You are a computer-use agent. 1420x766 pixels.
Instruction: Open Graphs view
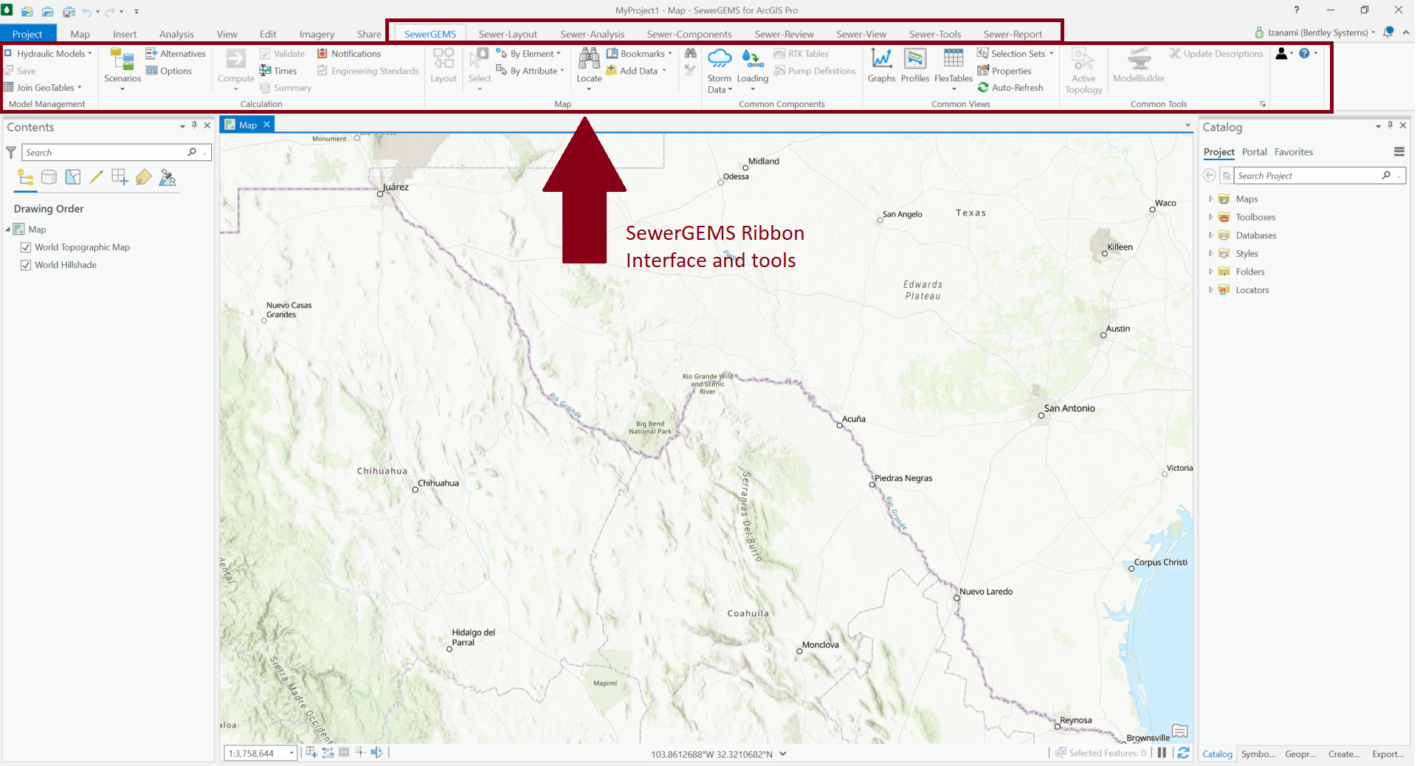[881, 66]
